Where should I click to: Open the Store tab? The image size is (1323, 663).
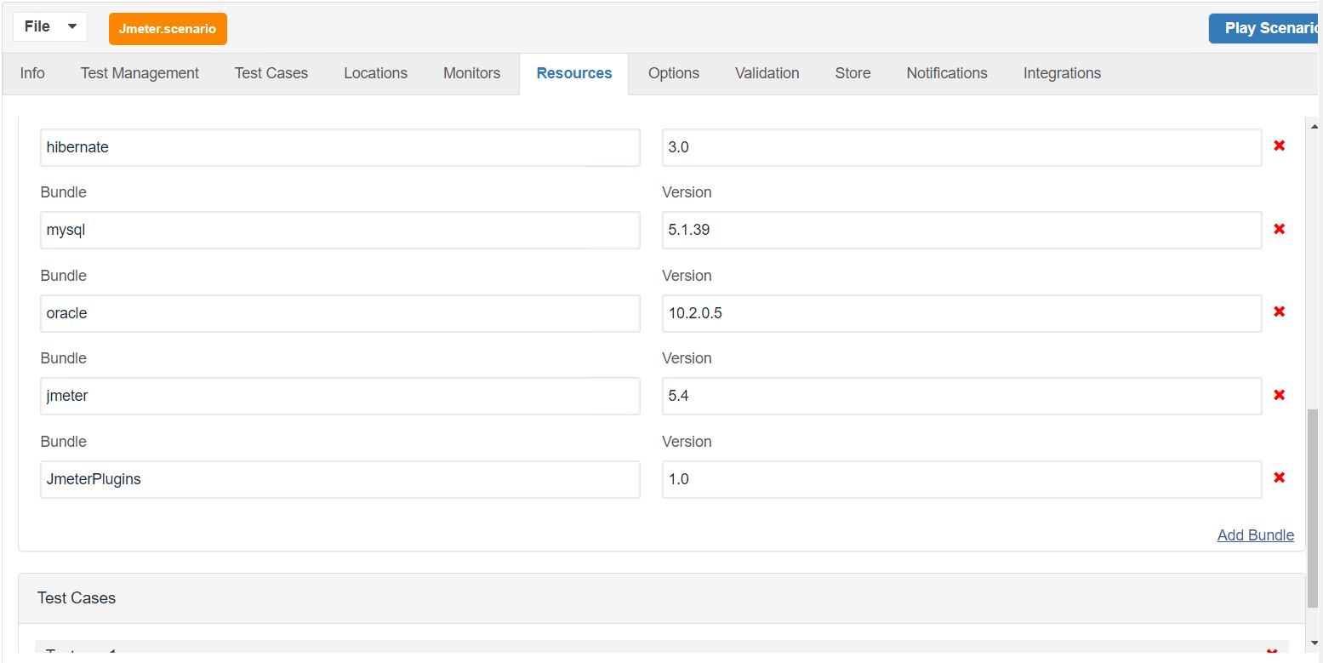[853, 73]
